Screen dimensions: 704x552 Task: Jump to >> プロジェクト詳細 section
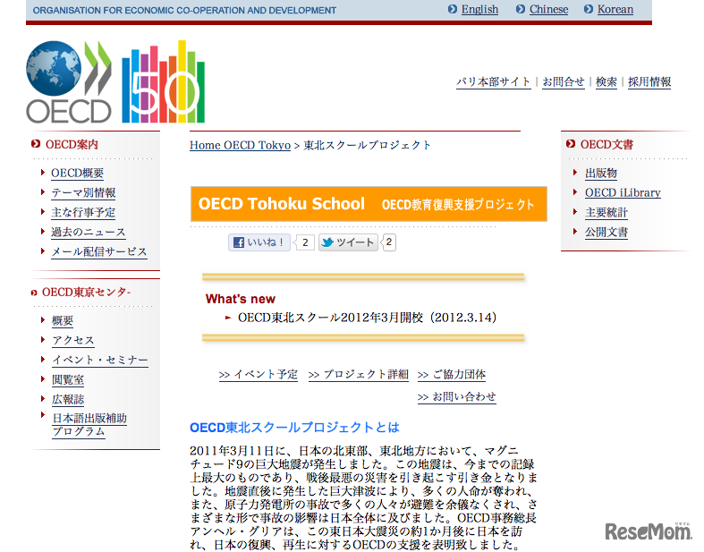click(x=359, y=375)
